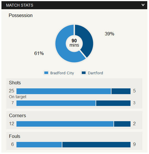Image resolution: width=149 pixels, height=154 pixels.
Task: Click the Possession section heading
Action: coord(21,16)
